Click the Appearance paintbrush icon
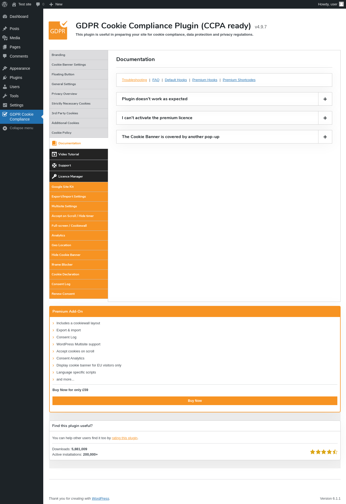The image size is (346, 504). pos(5,68)
